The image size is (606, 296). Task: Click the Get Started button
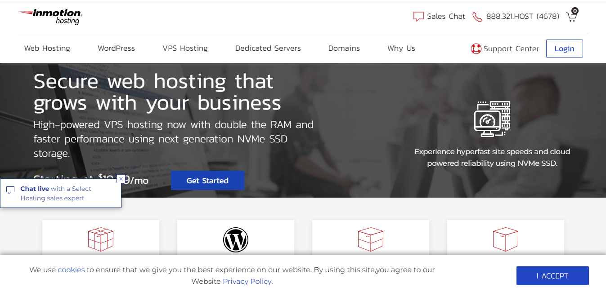pyautogui.click(x=207, y=180)
